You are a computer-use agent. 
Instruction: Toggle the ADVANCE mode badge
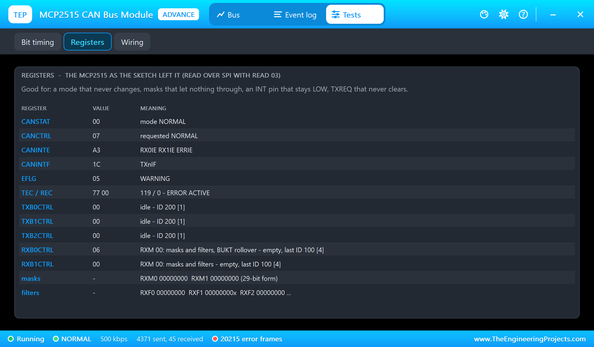coord(178,15)
